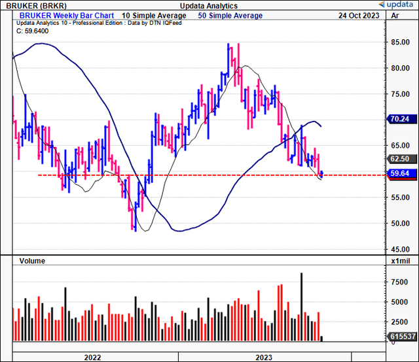This screenshot has width=419, height=362.
Task: Select the BRUKER Weekly Bar Chart legend label
Action: click(67, 16)
